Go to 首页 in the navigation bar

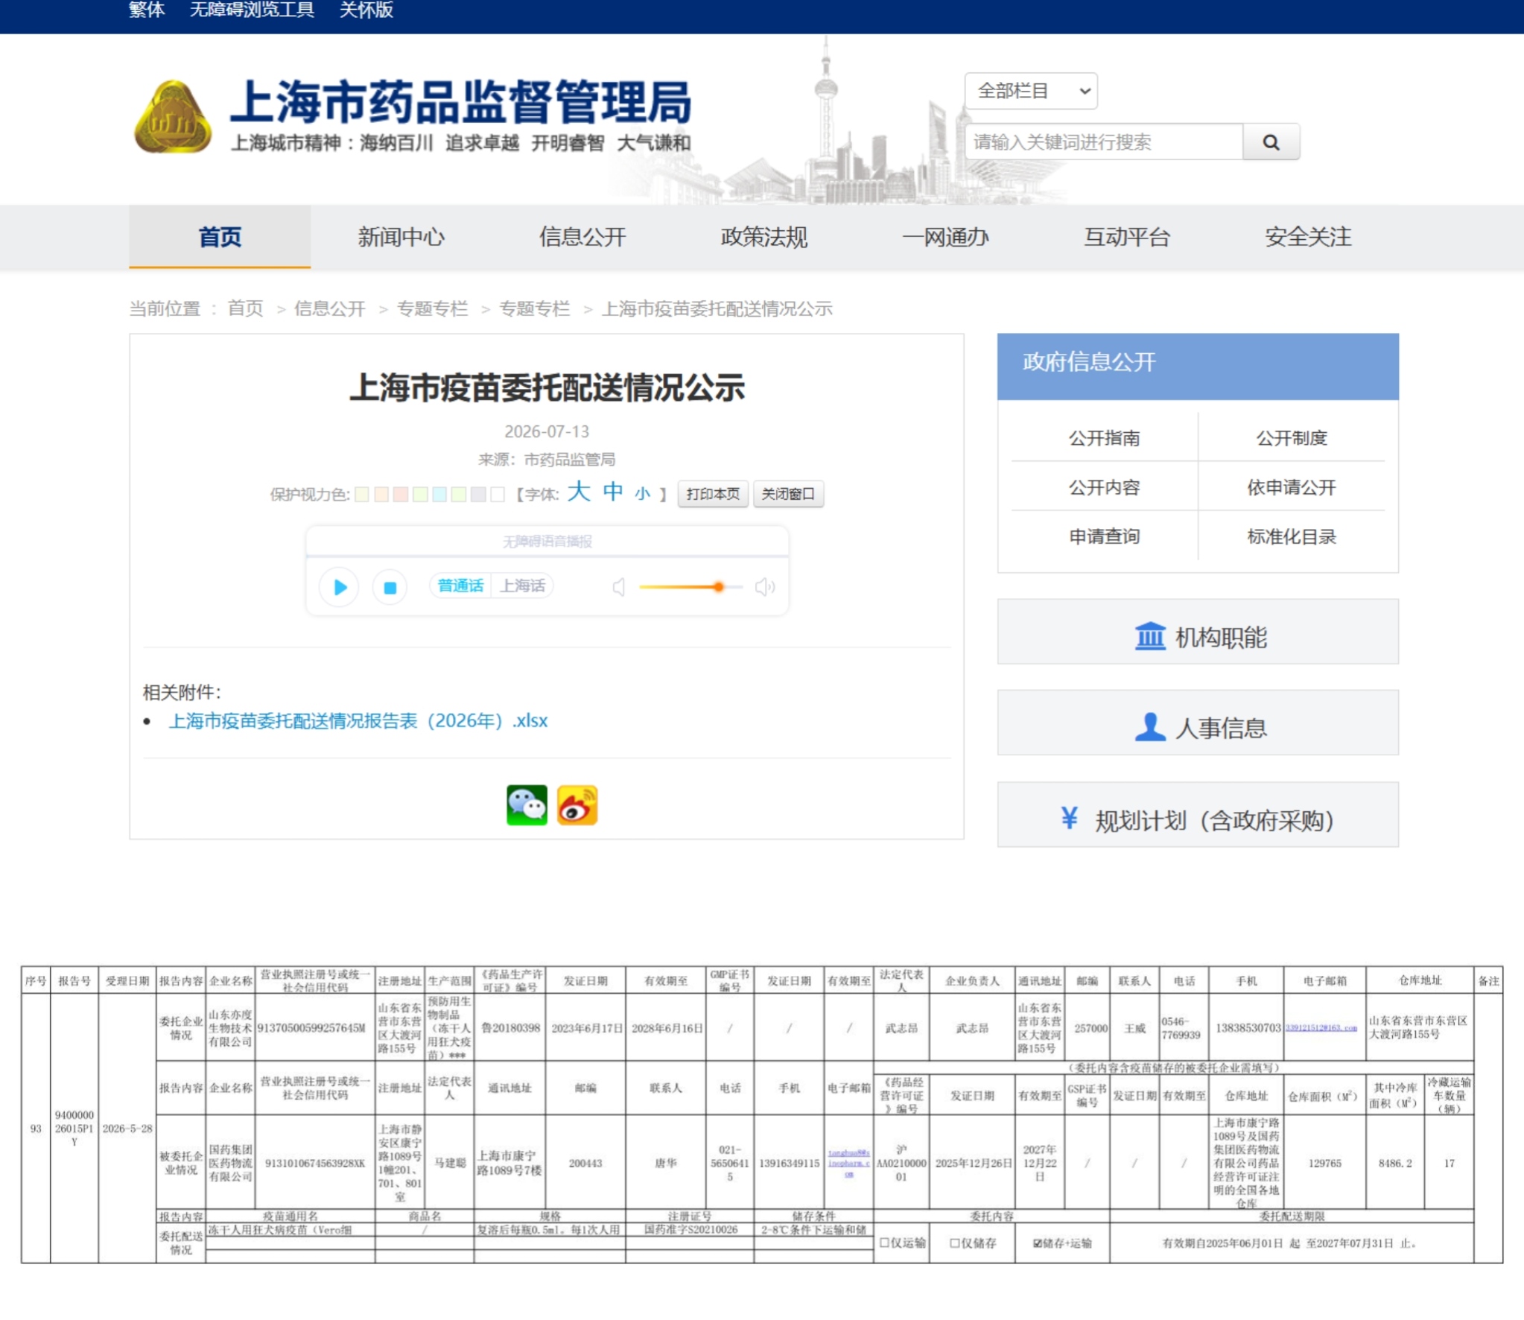click(x=220, y=237)
